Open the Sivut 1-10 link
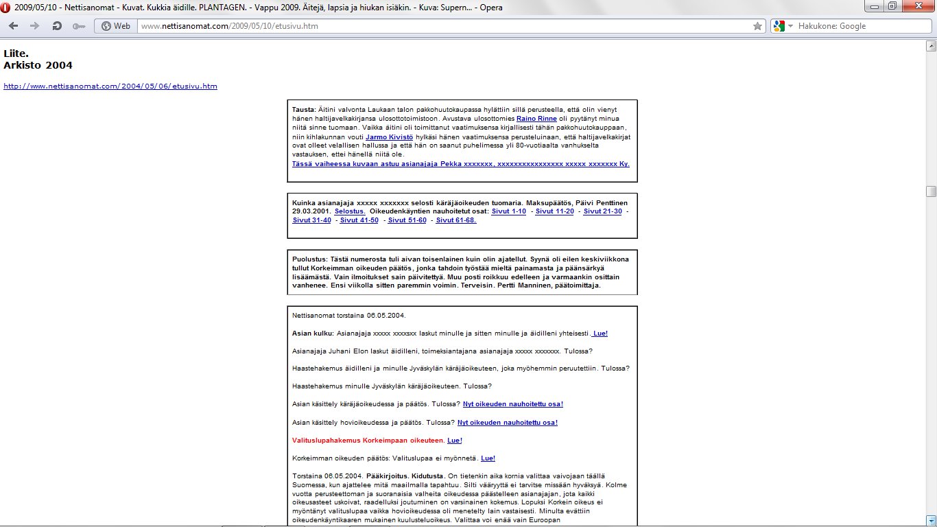The image size is (937, 527). [x=509, y=211]
